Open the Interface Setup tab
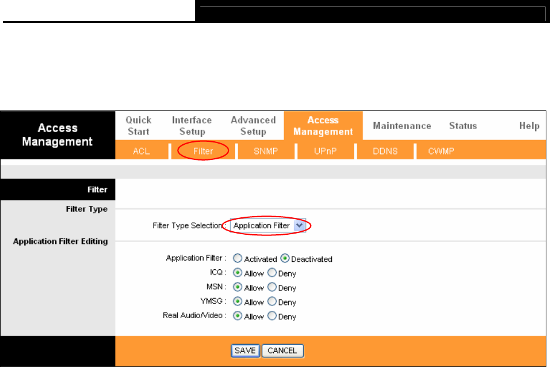Image resolution: width=550 pixels, height=367 pixels. tap(192, 126)
